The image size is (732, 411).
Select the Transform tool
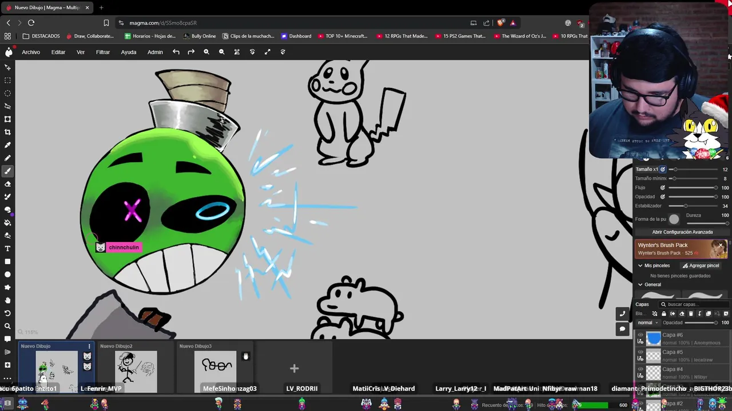tap(7, 119)
